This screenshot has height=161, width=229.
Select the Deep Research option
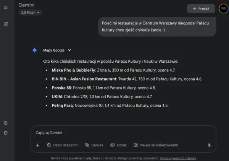tap(62, 145)
